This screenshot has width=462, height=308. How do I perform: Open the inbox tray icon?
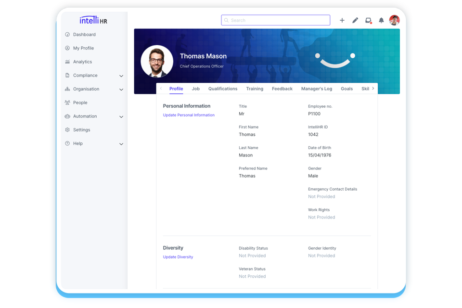pos(368,20)
